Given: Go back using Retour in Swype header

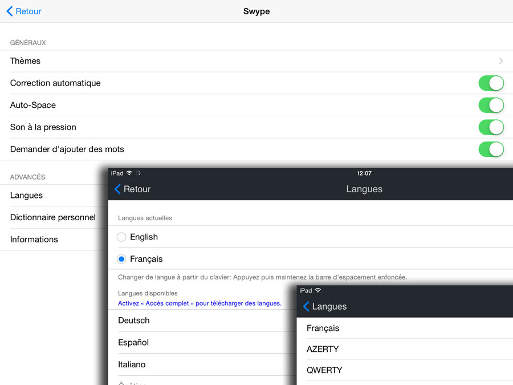Looking at the screenshot, I should (24, 11).
